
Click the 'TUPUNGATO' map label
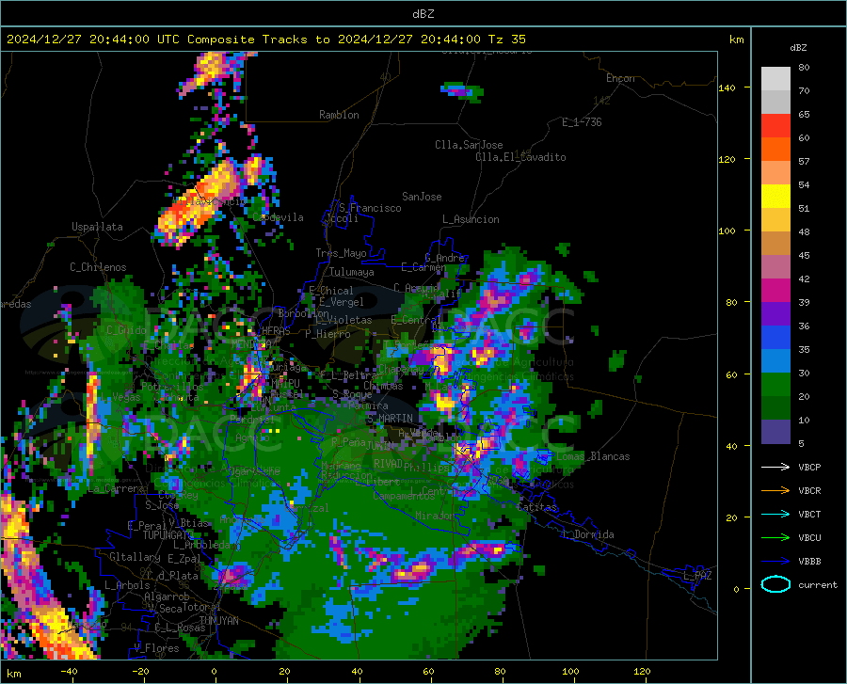[168, 535]
